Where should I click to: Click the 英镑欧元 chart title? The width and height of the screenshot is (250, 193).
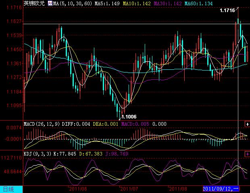(x=34, y=3)
